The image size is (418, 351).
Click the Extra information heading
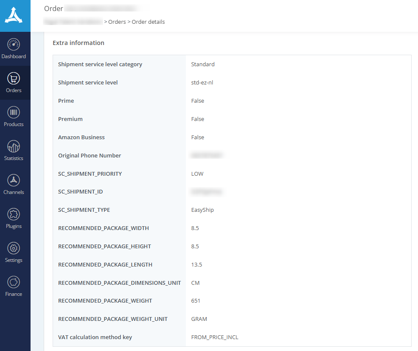[x=79, y=43]
